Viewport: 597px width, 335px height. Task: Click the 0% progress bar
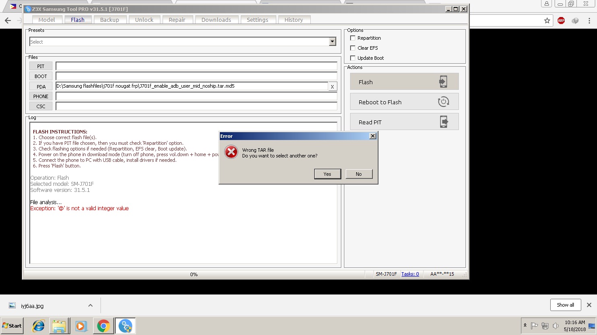click(194, 274)
